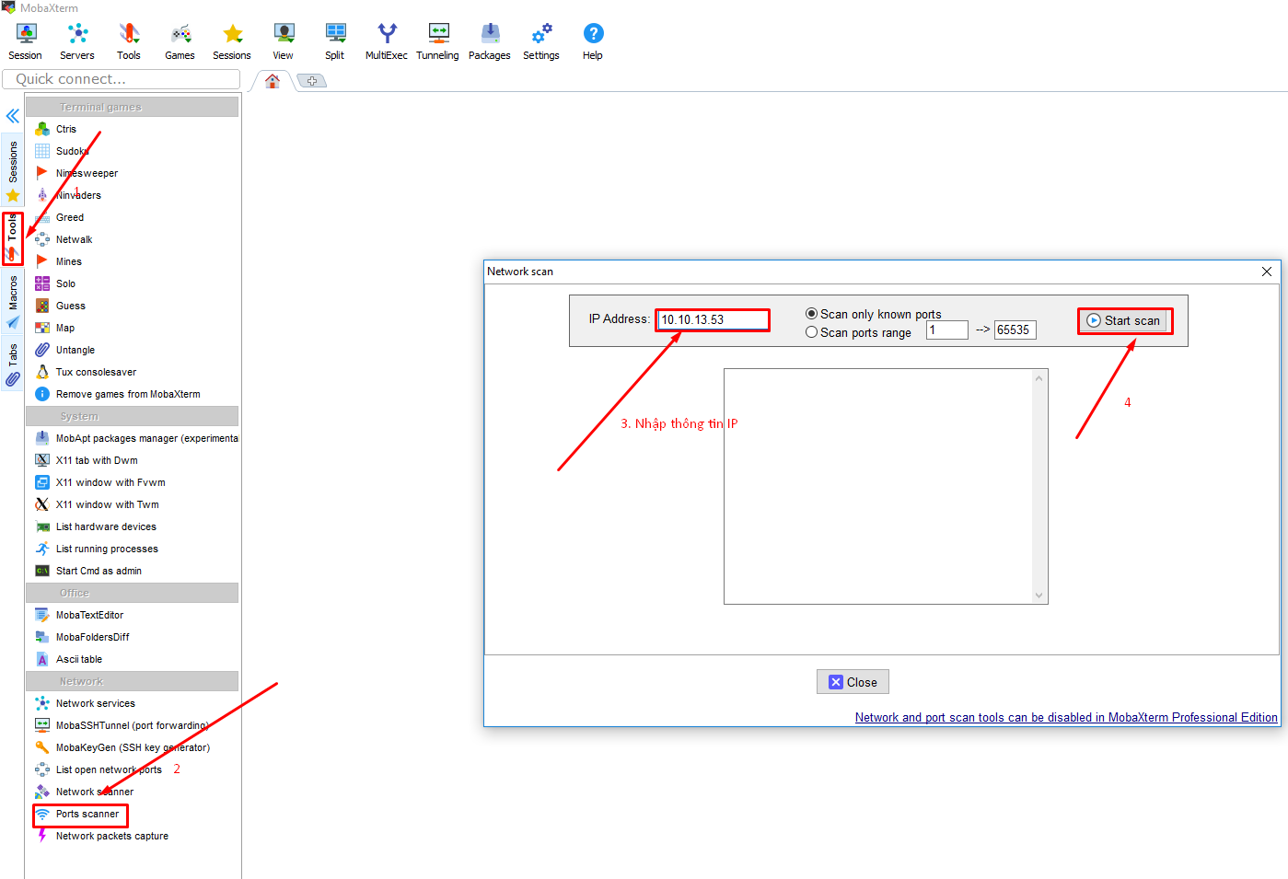The height and width of the screenshot is (879, 1288).
Task: Open Network scanner tool
Action: 94,792
